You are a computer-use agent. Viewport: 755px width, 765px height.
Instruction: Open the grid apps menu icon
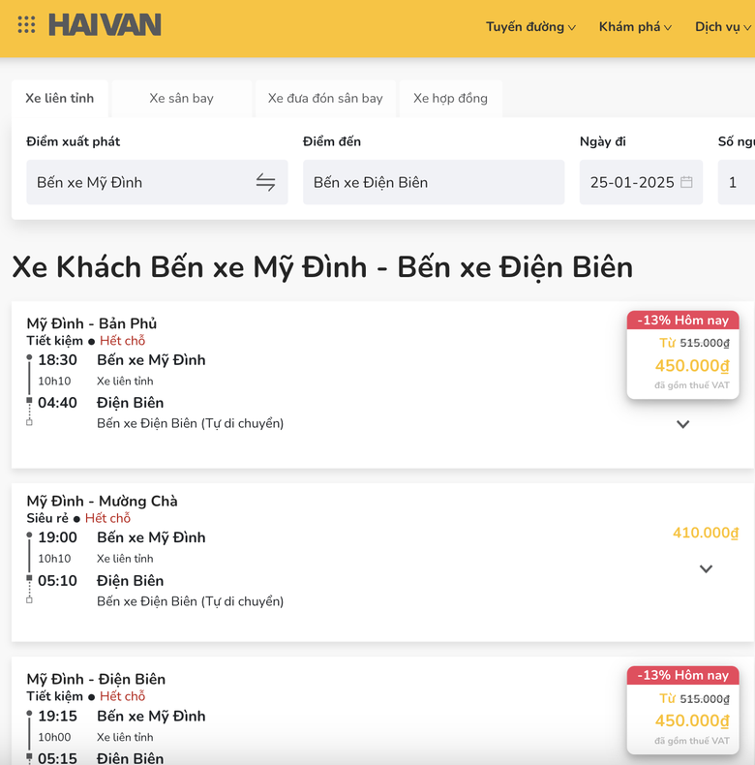26,25
